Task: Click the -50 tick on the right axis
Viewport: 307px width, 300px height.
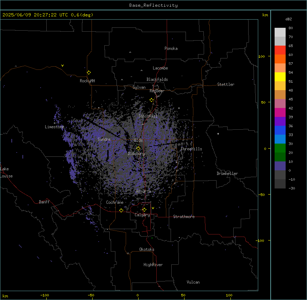Action: (261, 195)
